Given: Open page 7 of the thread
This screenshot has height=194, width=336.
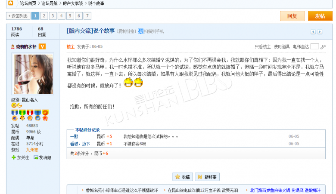Looking at the screenshot, I should [x=87, y=16].
